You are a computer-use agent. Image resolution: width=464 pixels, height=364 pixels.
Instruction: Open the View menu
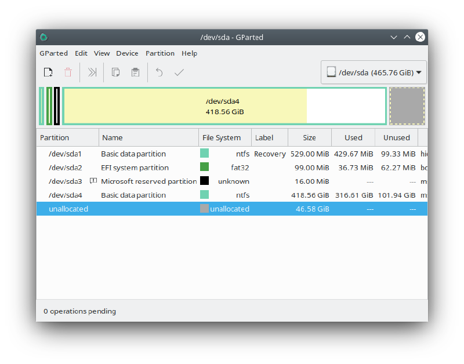tap(102, 53)
